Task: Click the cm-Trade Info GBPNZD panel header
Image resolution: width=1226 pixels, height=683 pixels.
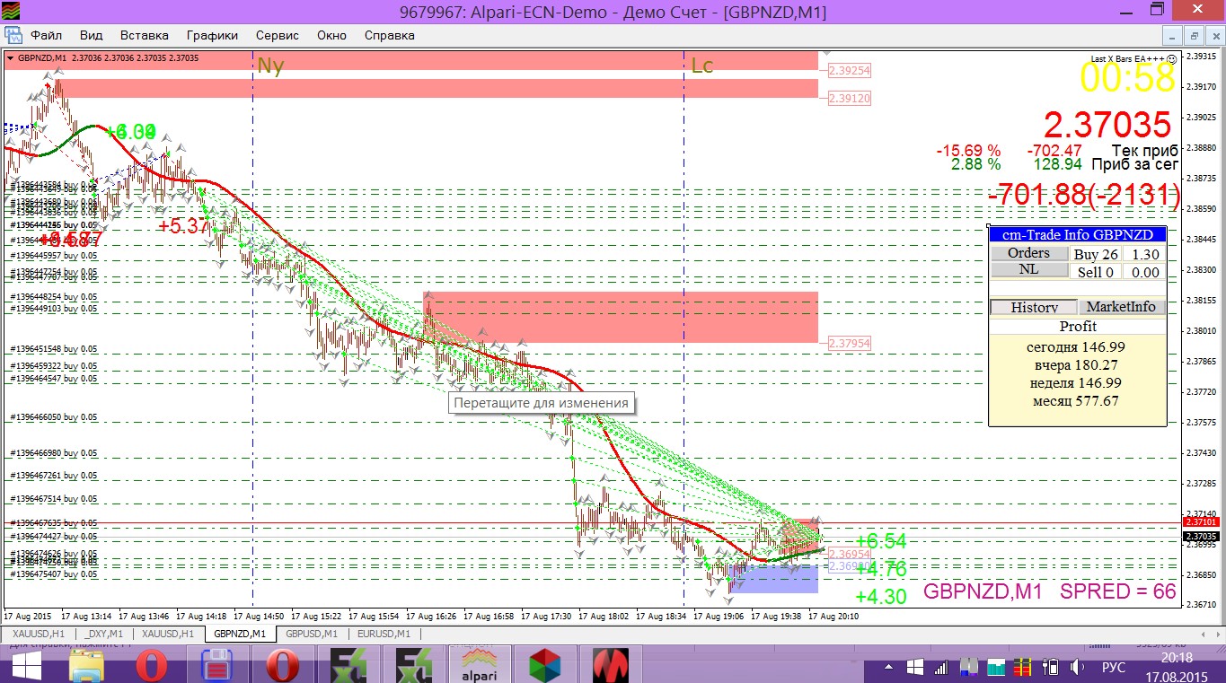Action: (1078, 235)
